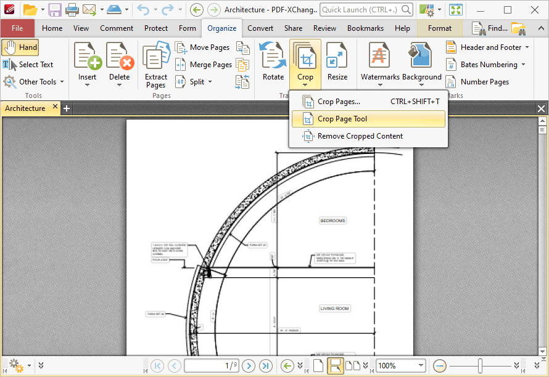Select the Hand tool
The height and width of the screenshot is (377, 549).
20,47
